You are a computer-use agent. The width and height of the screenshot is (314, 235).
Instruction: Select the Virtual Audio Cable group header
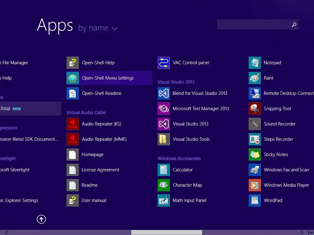coord(86,113)
